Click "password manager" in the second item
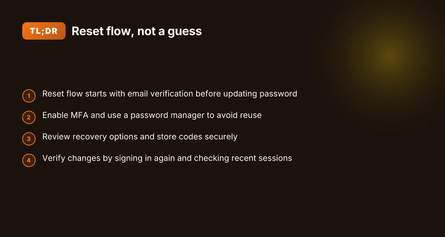This screenshot has width=445, height=237. [168, 116]
